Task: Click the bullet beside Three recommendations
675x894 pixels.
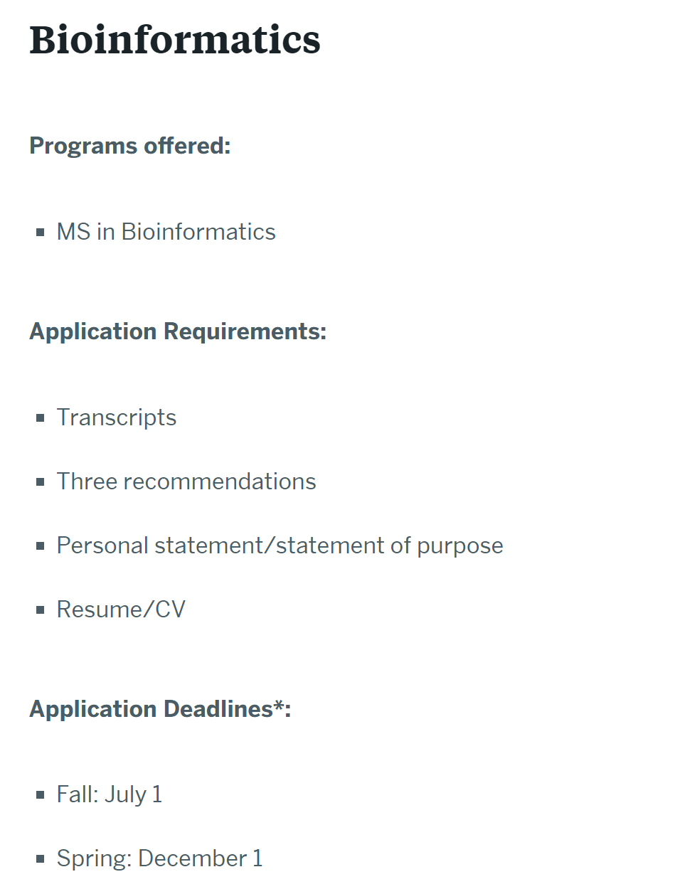Action: pos(41,481)
